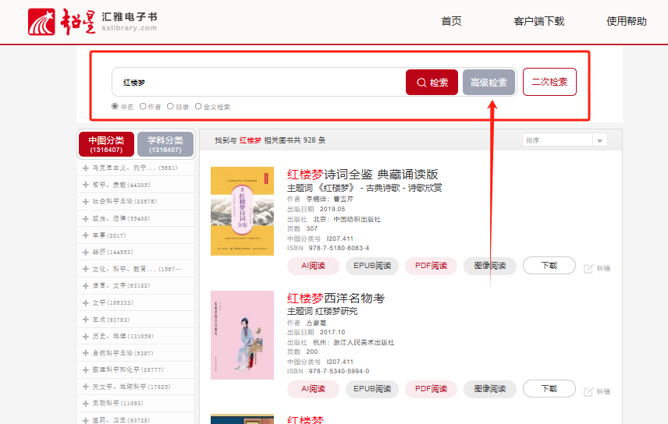This screenshot has height=424, width=668.
Task: Click the search input containing 红楼梦
Action: [258, 83]
